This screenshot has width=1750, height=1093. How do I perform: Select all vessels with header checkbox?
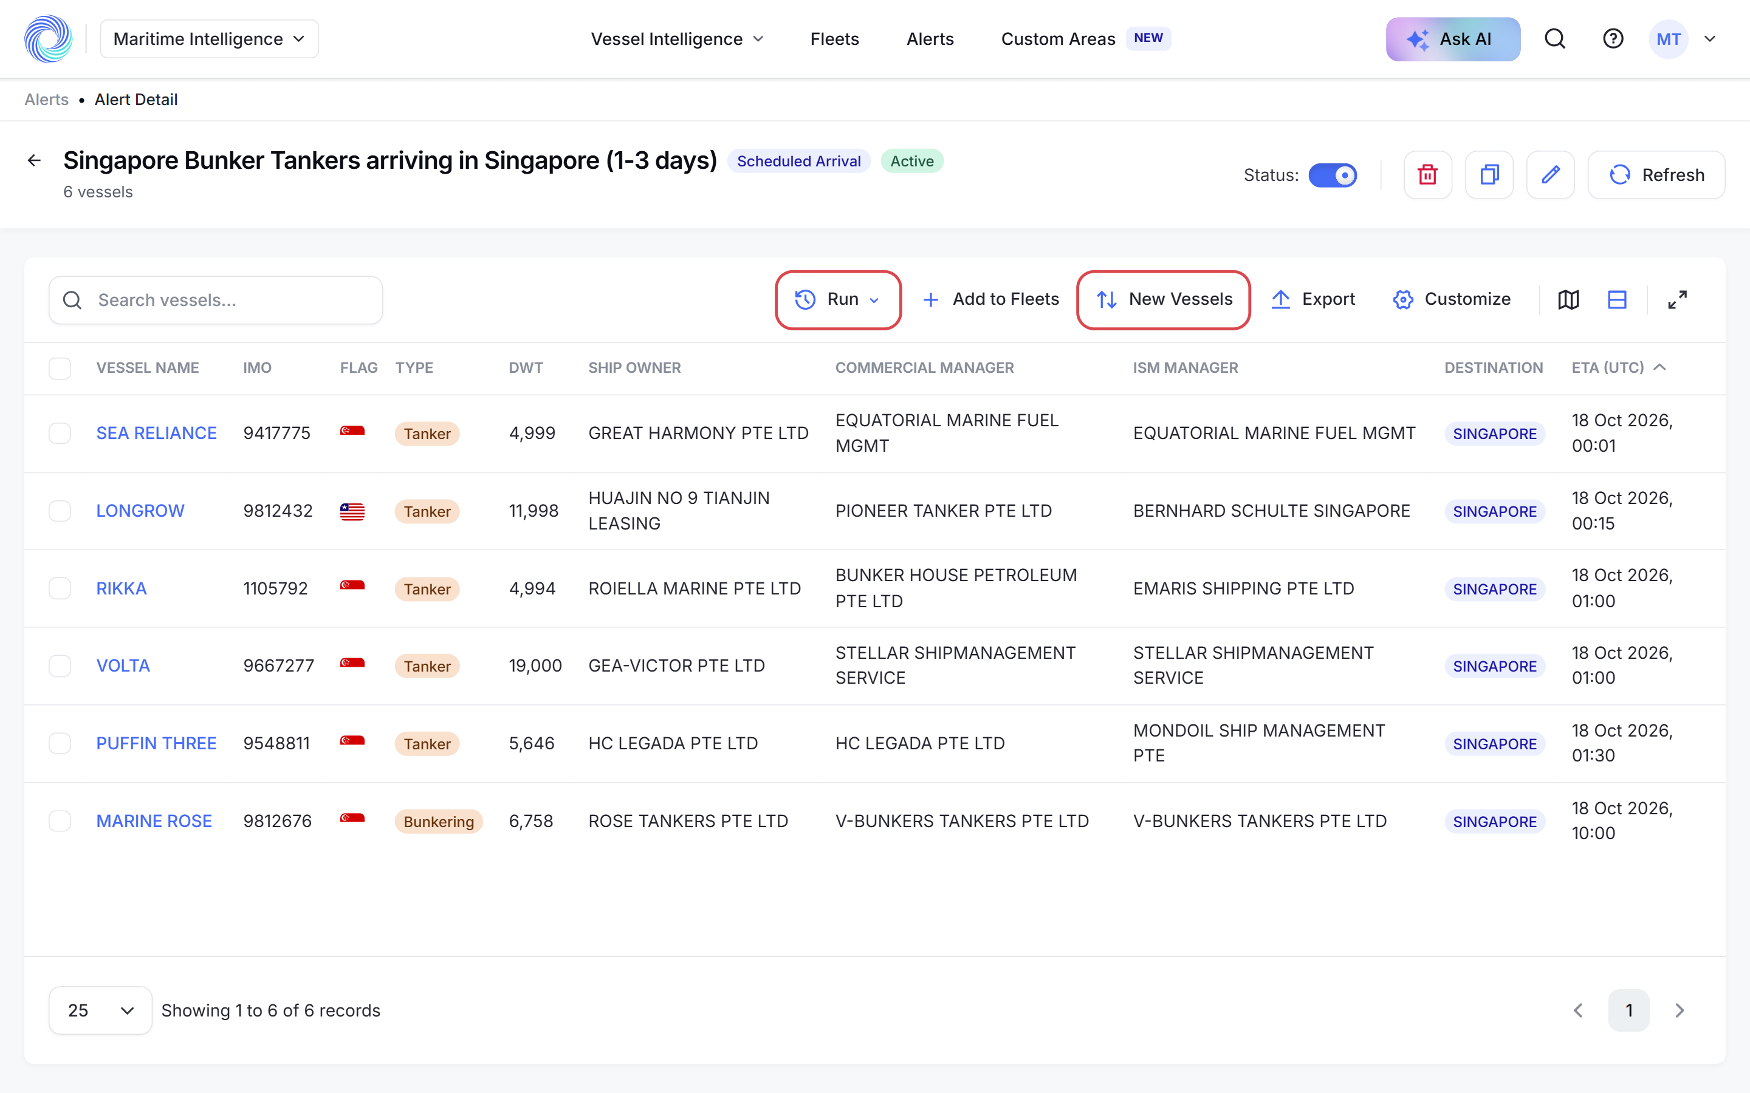tap(60, 368)
